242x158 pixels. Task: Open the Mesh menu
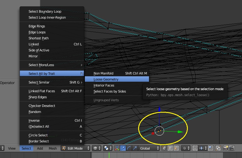[53, 148]
